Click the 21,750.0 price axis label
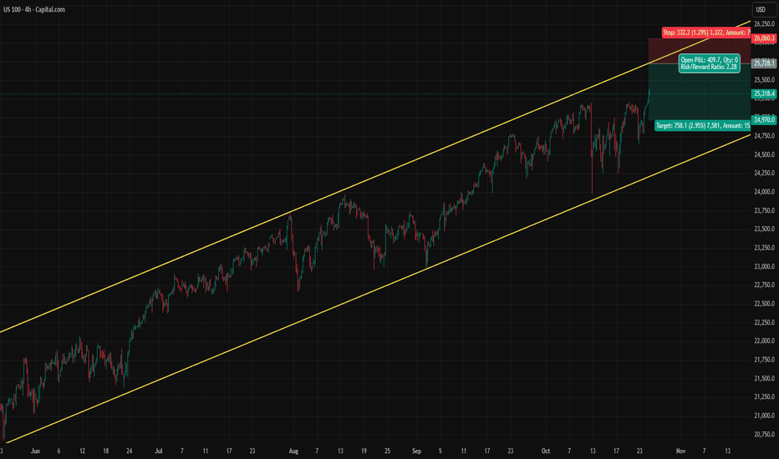Screen dimensions: 779x459 point(764,360)
